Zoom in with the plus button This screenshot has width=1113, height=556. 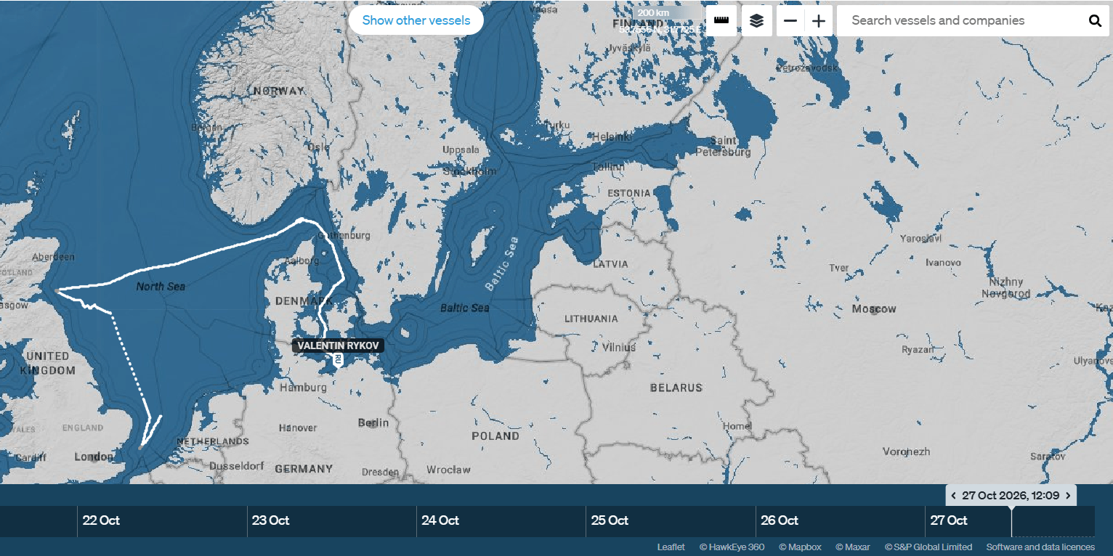(819, 21)
